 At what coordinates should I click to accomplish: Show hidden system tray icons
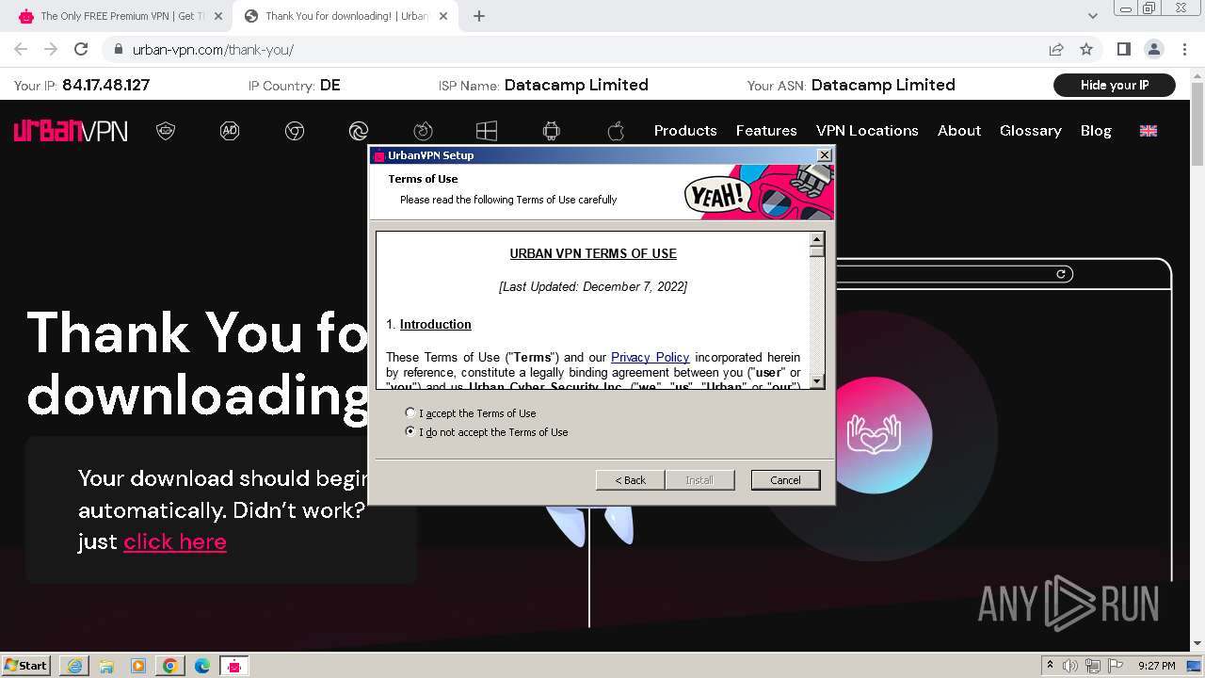point(1050,666)
